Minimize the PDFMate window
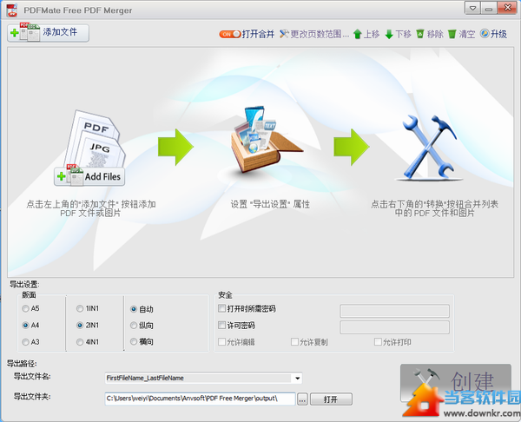This screenshot has width=521, height=422. pyautogui.click(x=489, y=9)
